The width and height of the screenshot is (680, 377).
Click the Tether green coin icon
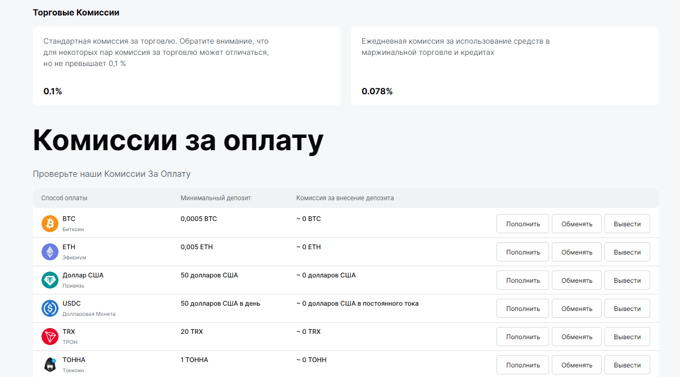tap(50, 280)
